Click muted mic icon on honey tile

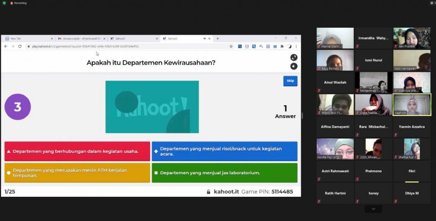coord(357,201)
